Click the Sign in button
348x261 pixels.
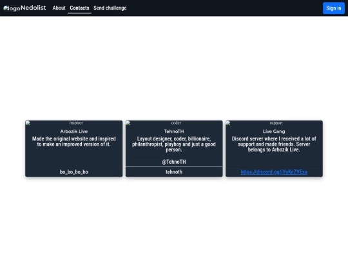point(334,8)
